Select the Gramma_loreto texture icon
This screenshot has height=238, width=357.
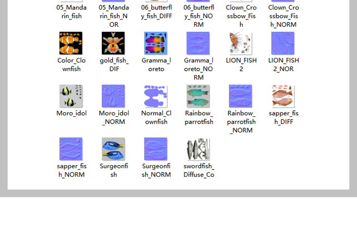coord(156,43)
